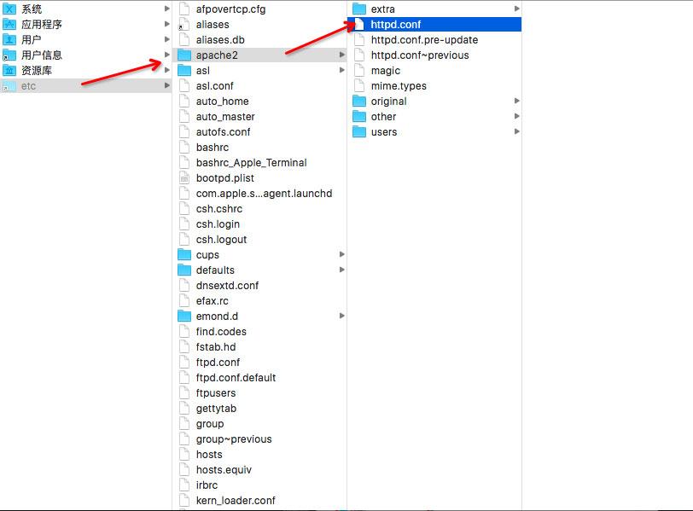Select the csh.login file name
The width and height of the screenshot is (693, 511).
tap(218, 224)
